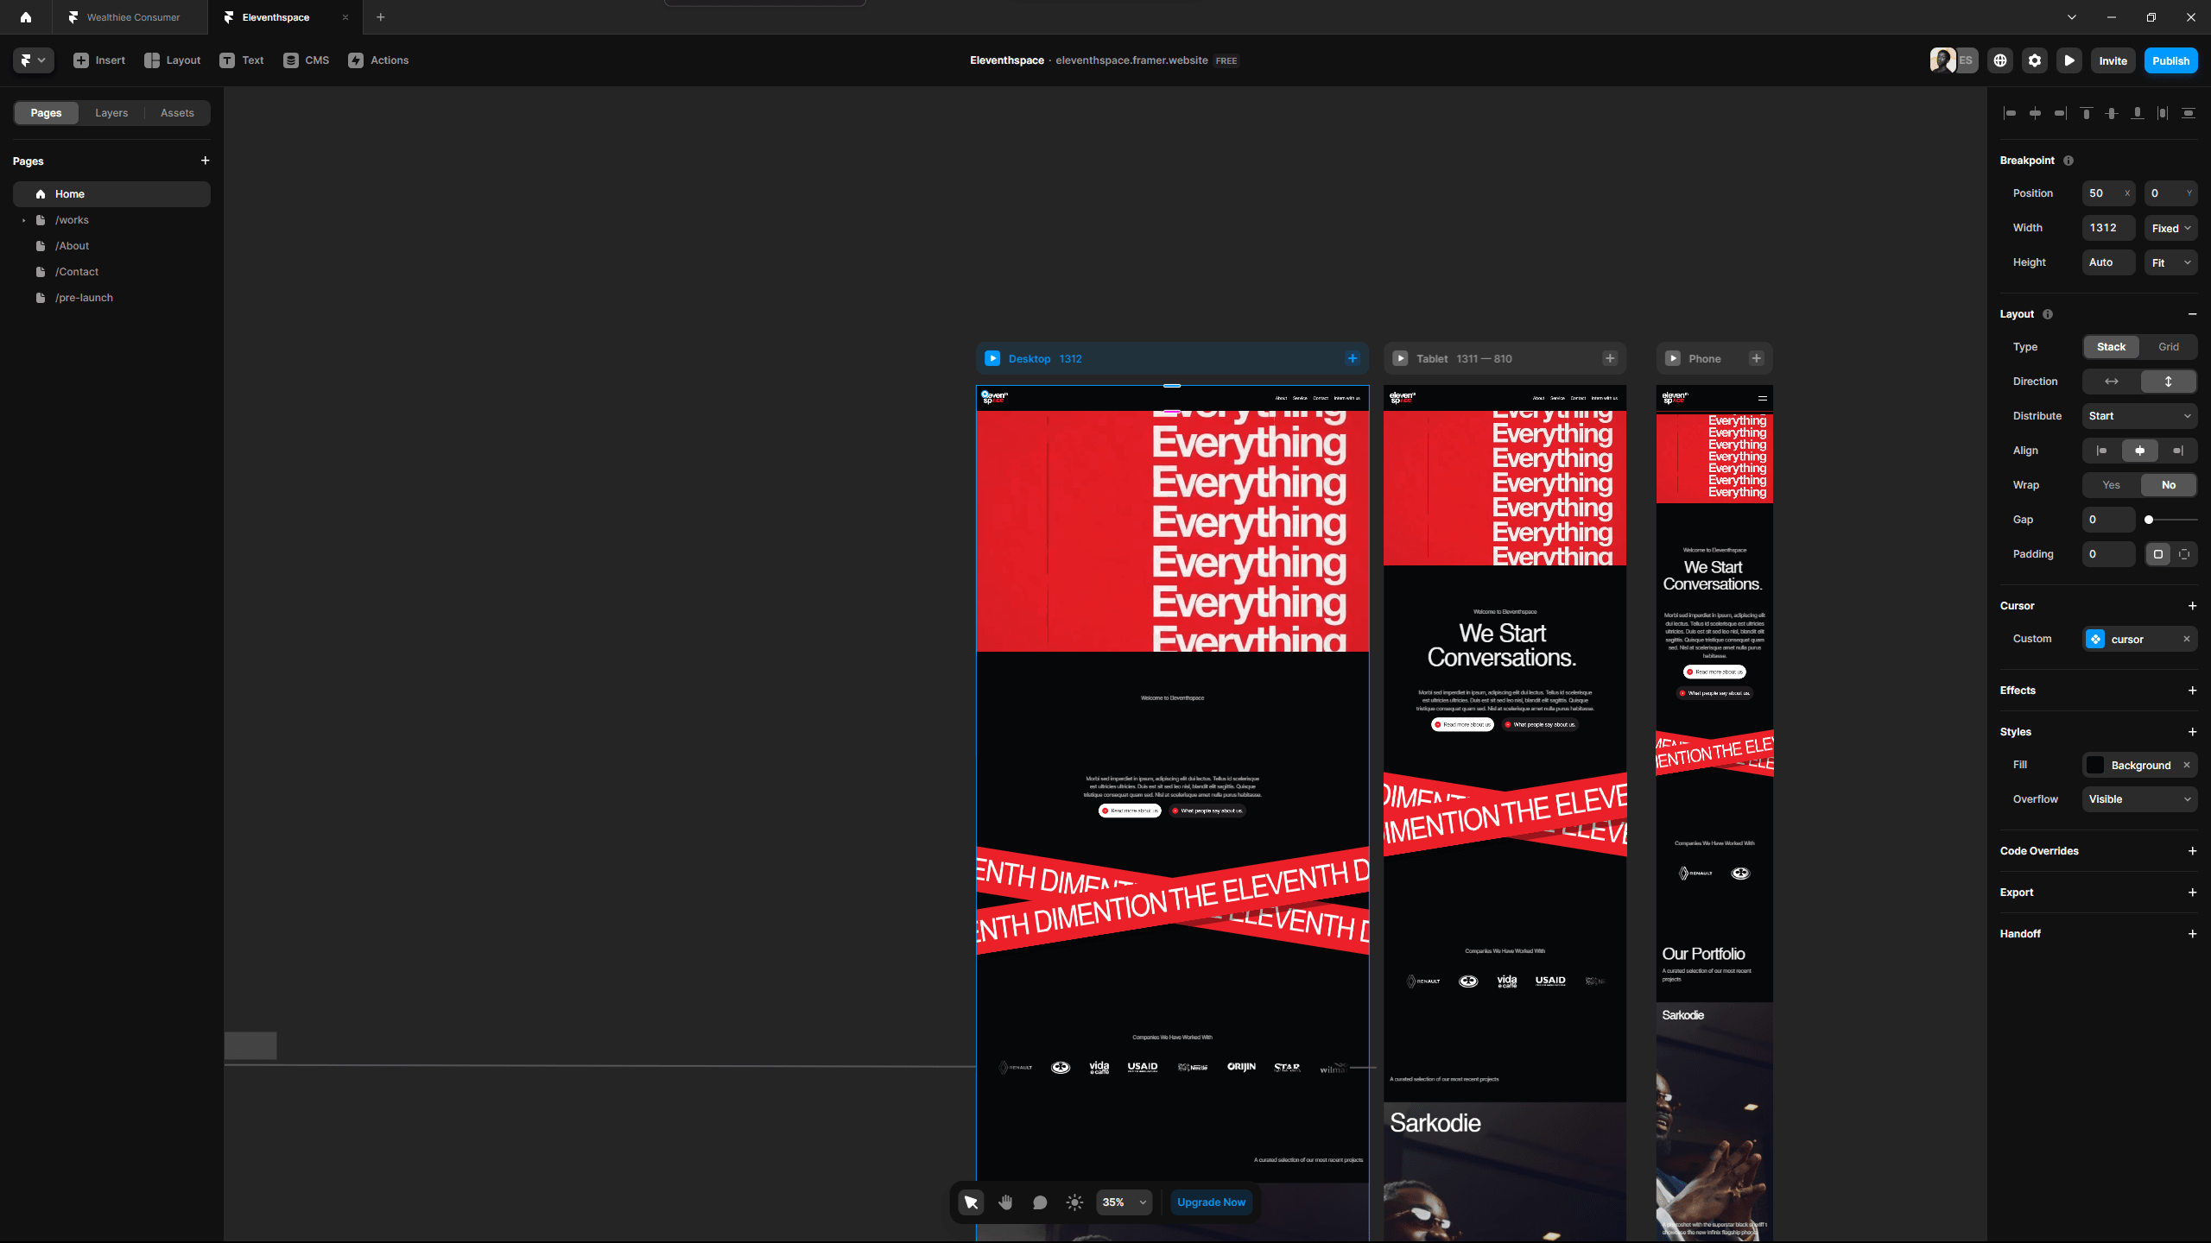Set Wrap to Yes
Viewport: 2211px width, 1243px height.
[2112, 485]
